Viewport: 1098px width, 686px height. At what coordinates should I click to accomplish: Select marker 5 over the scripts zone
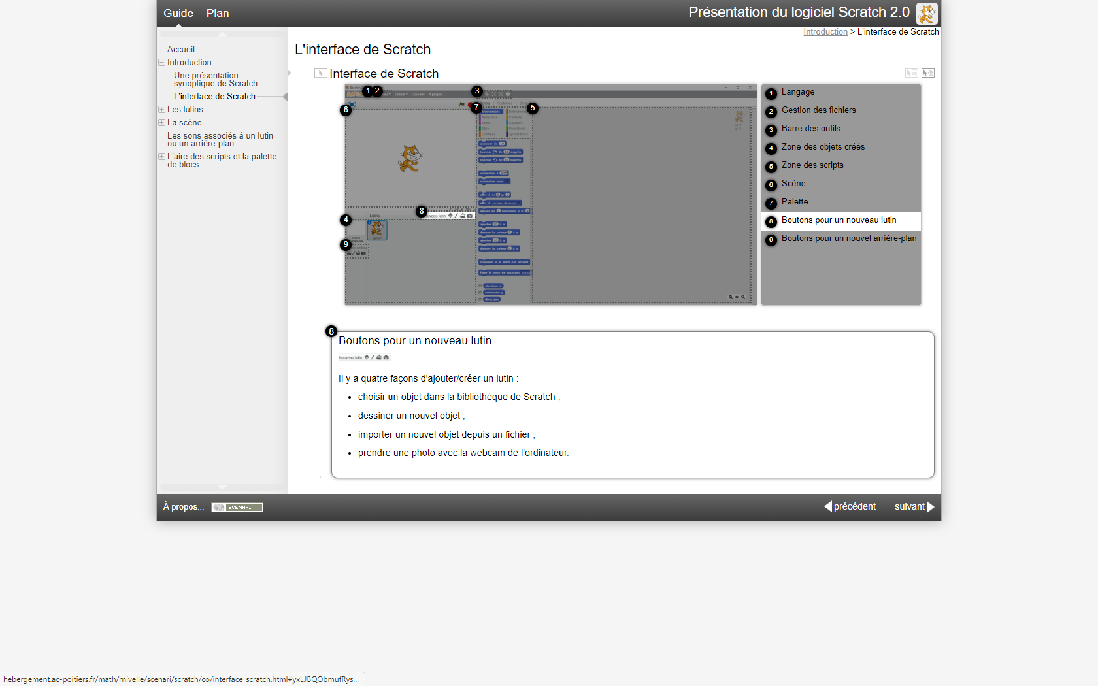tap(533, 108)
